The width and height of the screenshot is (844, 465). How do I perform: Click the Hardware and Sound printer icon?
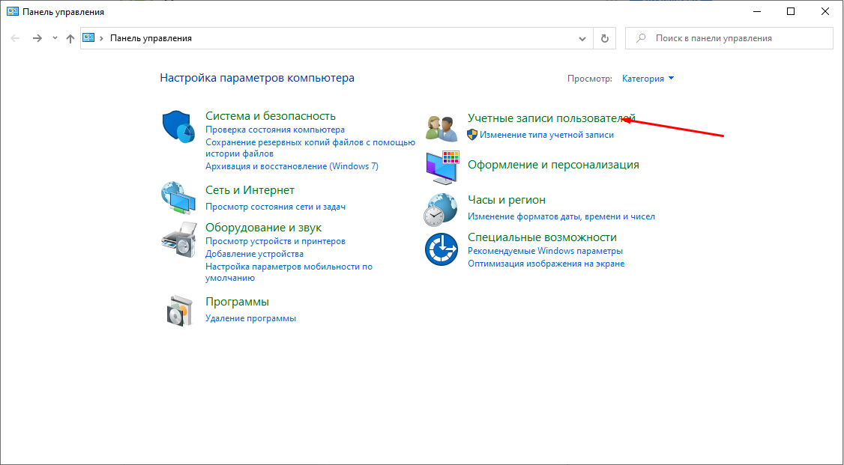tap(178, 239)
